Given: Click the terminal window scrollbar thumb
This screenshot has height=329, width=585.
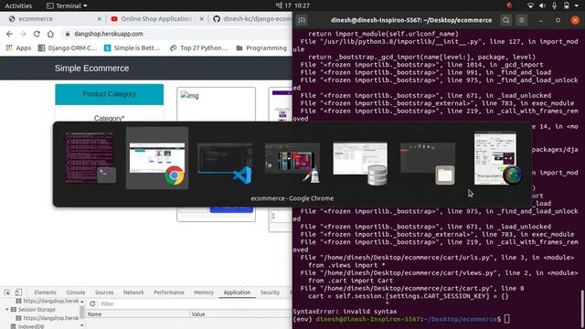Looking at the screenshot, I should pyautogui.click(x=582, y=308).
